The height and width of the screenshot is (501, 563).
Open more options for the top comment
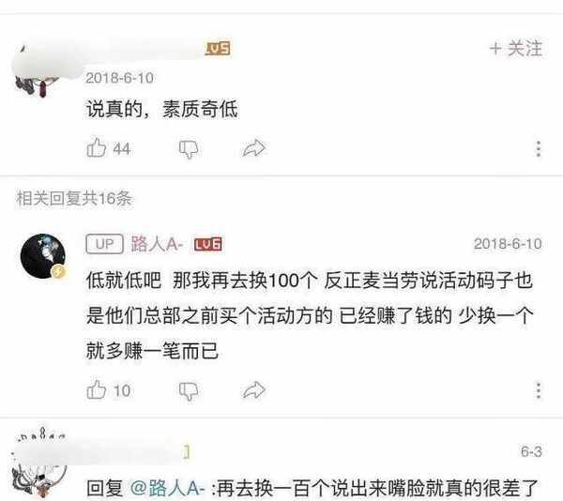(539, 148)
